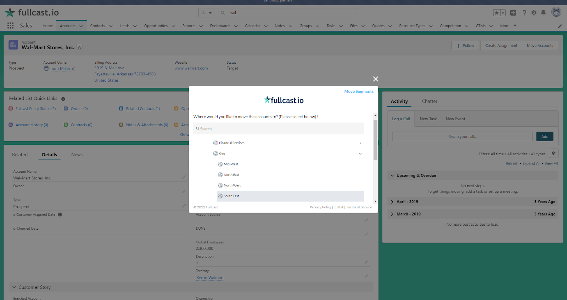
Task: Switch to the Chatter tab
Action: [430, 101]
